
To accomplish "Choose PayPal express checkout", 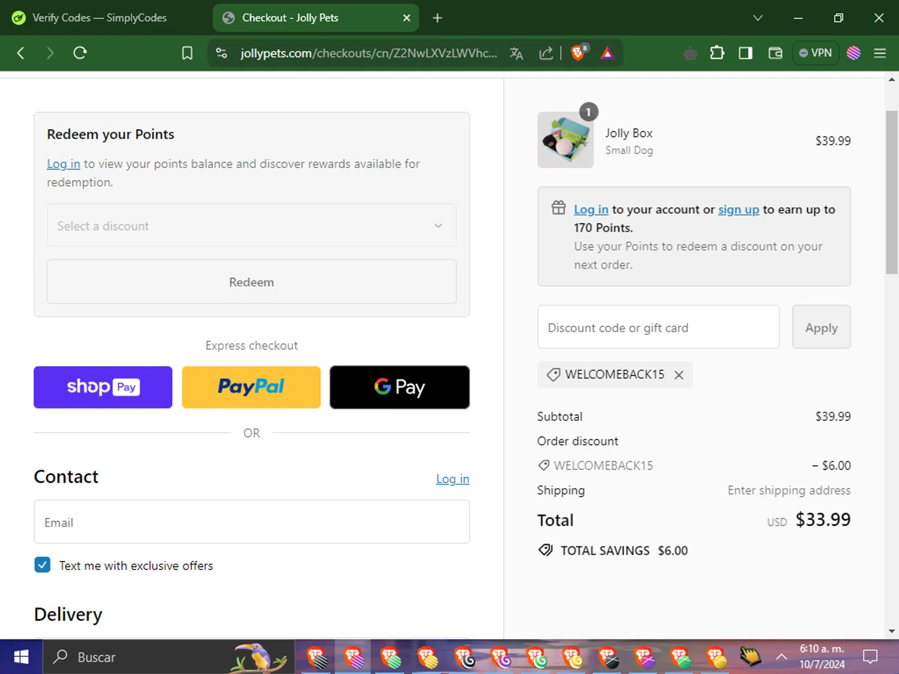I will (x=251, y=387).
